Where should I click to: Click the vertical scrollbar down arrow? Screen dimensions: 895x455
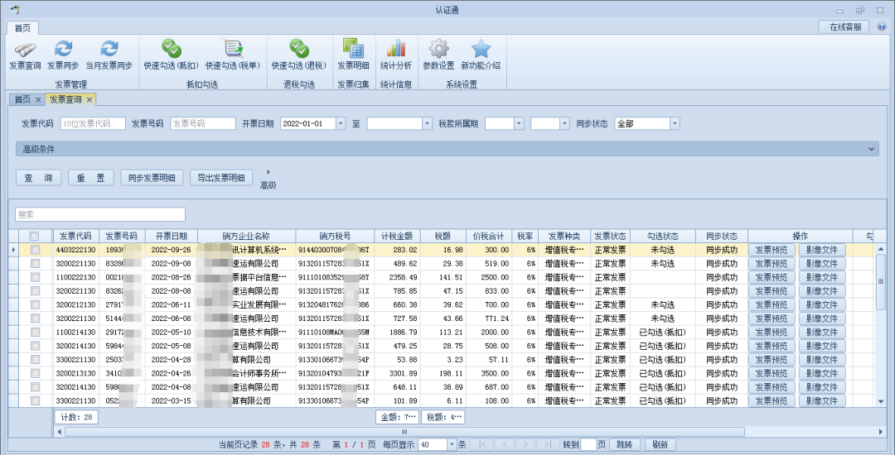tap(881, 401)
